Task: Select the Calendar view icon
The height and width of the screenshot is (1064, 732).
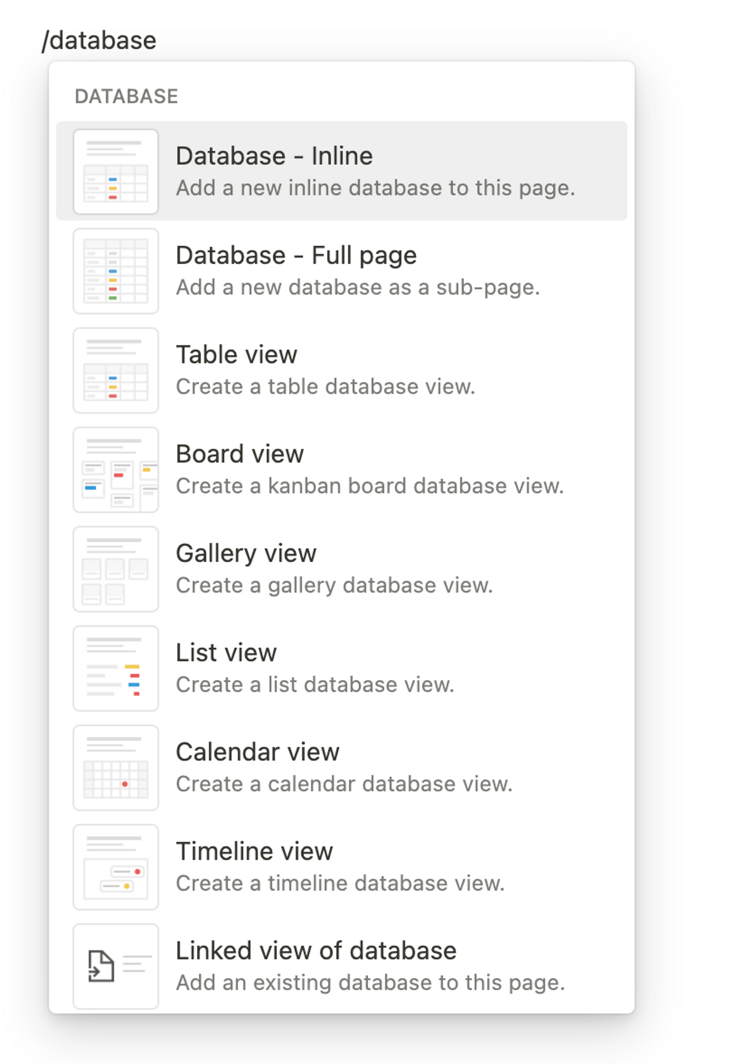Action: (116, 767)
